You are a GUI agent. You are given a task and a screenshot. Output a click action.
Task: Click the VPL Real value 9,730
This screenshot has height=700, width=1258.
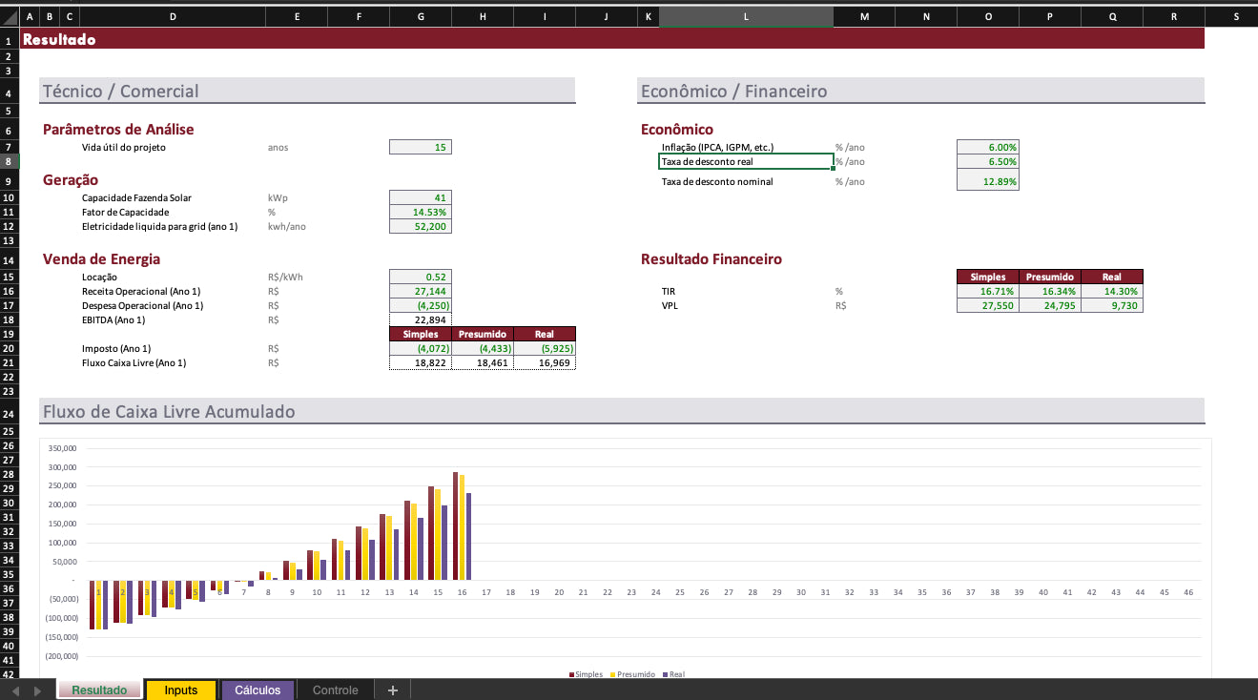1111,305
